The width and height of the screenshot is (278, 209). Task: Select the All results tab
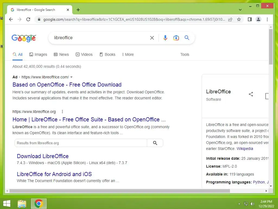coord(18,54)
